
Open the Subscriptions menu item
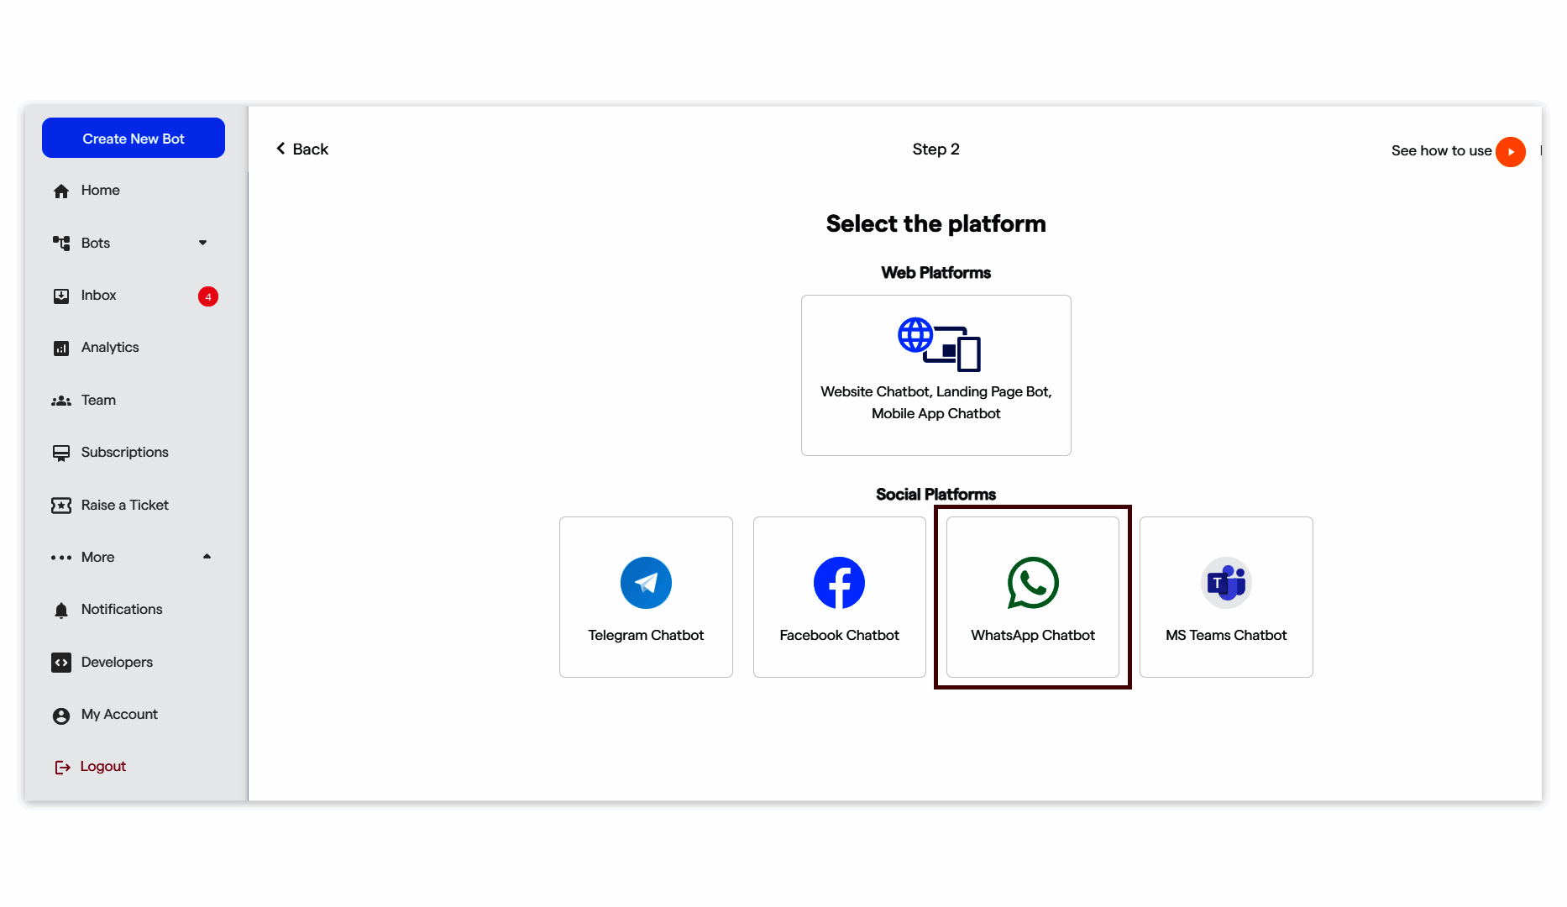(124, 453)
